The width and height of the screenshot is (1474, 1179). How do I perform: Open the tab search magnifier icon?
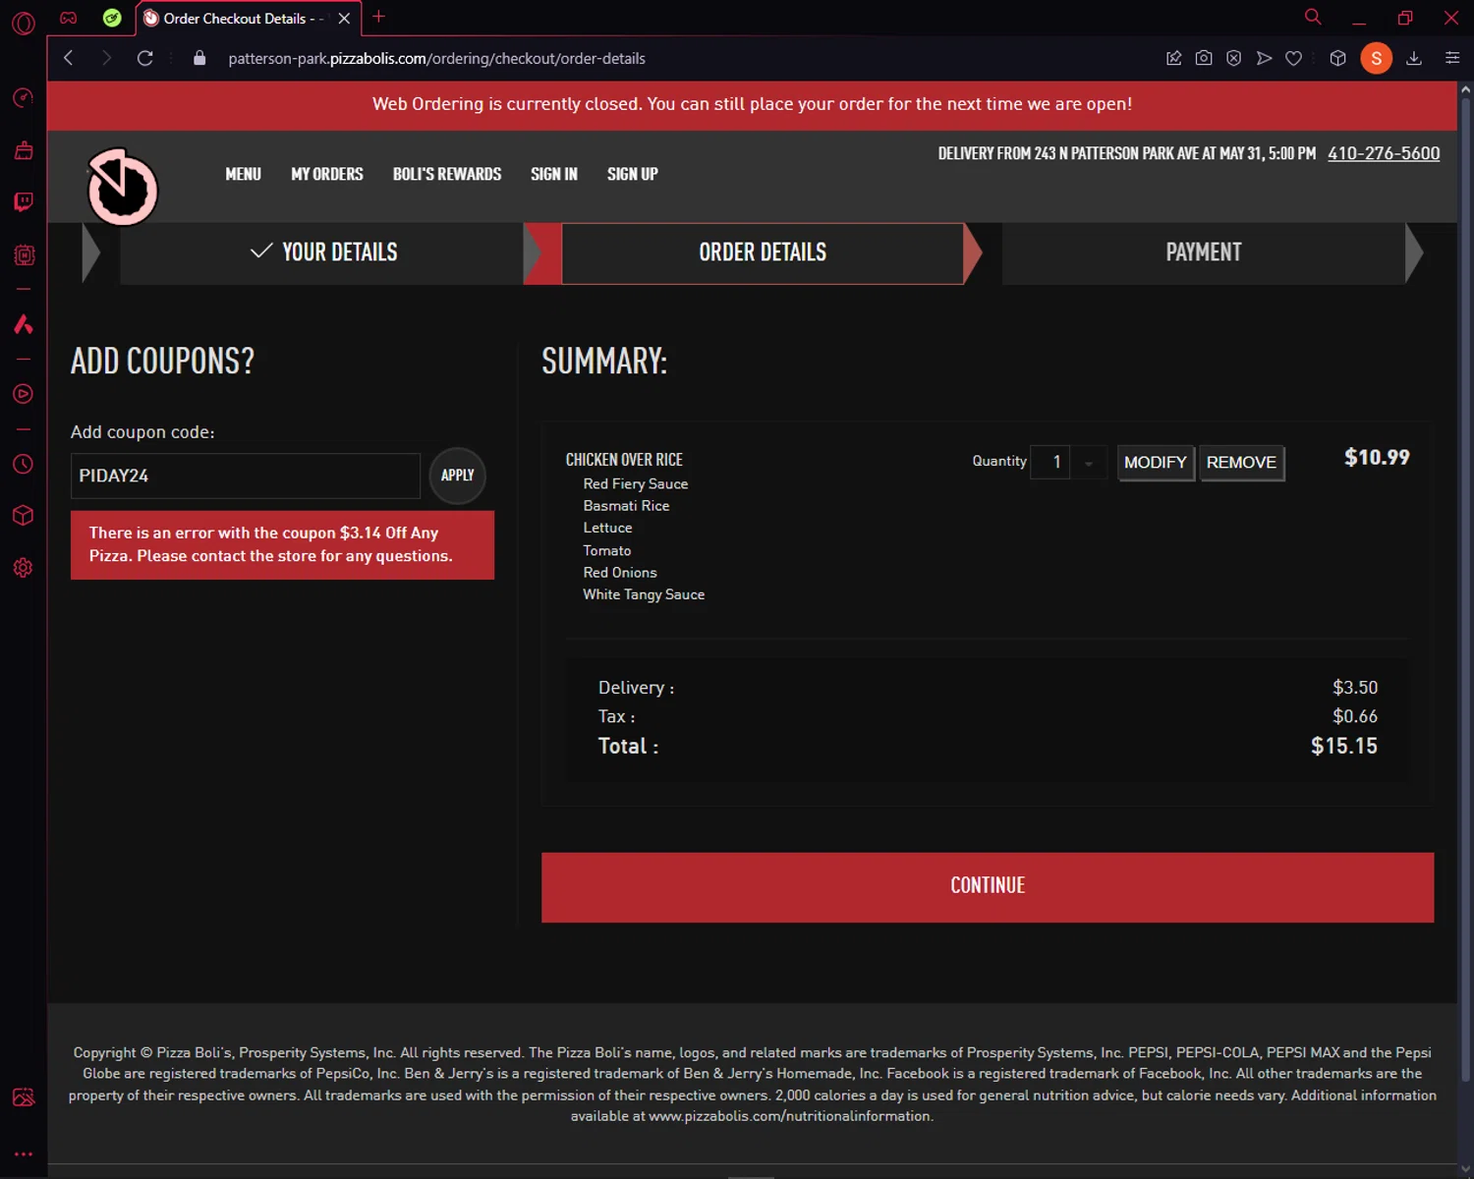[x=1313, y=17]
